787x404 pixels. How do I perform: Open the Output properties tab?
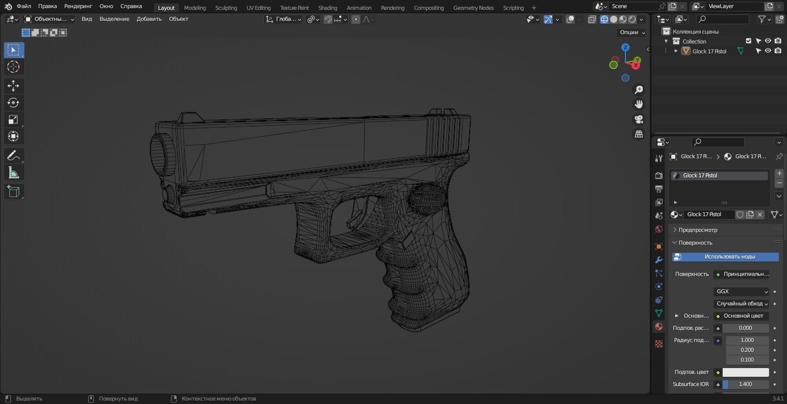coord(658,189)
